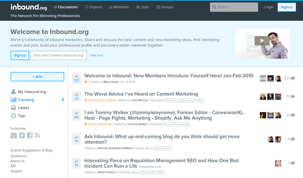This screenshot has width=303, height=178.
Task: Click the Content tag
Action: 171,101
